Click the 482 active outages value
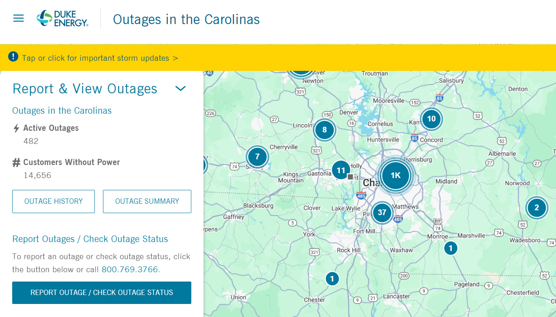 coord(31,141)
